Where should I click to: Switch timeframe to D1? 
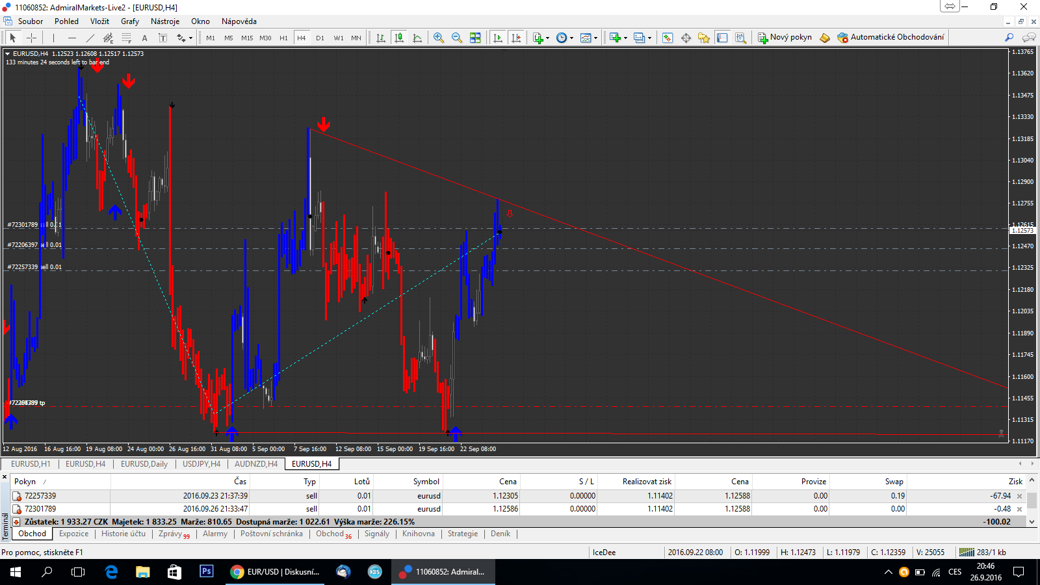pyautogui.click(x=320, y=38)
